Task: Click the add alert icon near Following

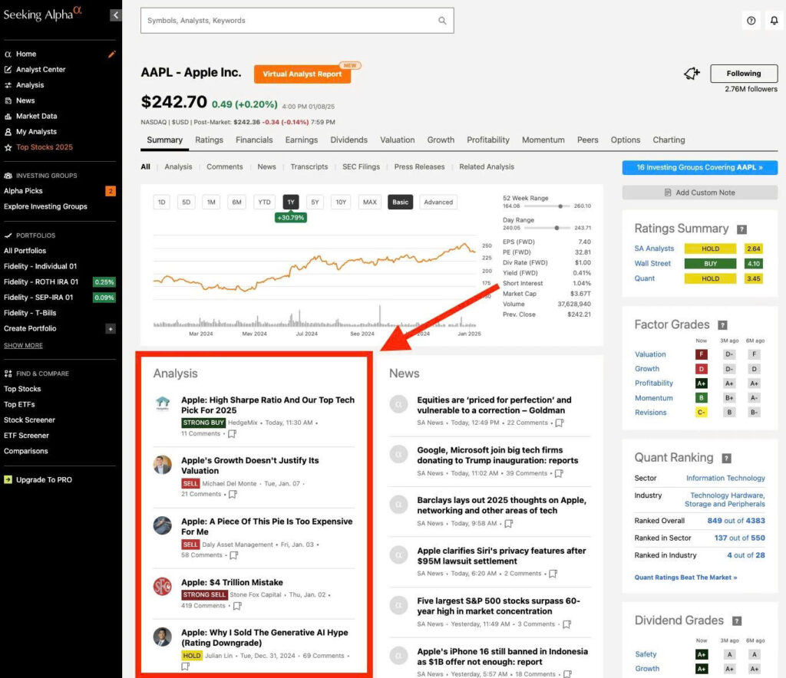Action: click(692, 74)
